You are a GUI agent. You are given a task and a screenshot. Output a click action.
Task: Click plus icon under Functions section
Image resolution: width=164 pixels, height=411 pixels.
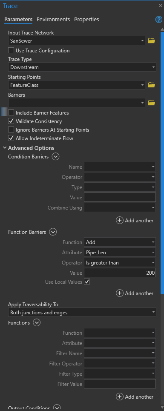click(119, 397)
